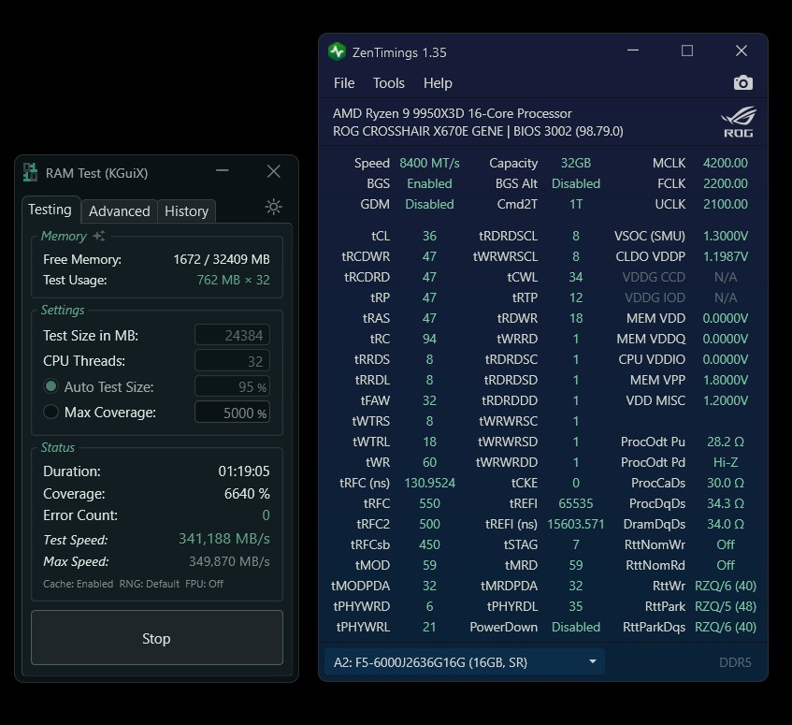The height and width of the screenshot is (725, 792).
Task: Click the MEM VPP value 1.8000V
Action: (x=725, y=380)
